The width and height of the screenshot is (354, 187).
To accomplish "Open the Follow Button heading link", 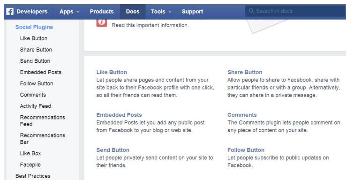I will point(246,150).
